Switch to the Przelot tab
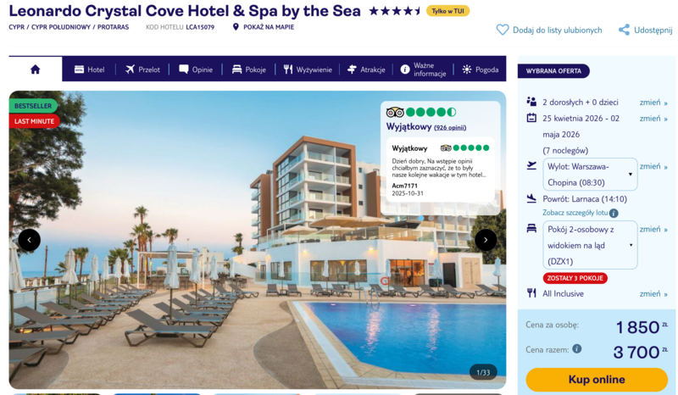The width and height of the screenshot is (678, 395). click(142, 70)
